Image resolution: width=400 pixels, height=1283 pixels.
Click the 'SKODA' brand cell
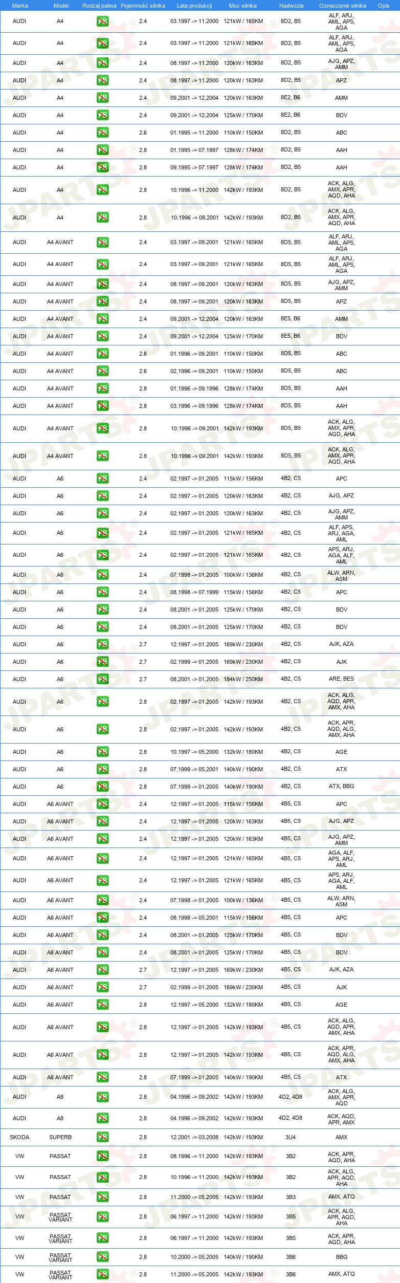click(x=19, y=1137)
